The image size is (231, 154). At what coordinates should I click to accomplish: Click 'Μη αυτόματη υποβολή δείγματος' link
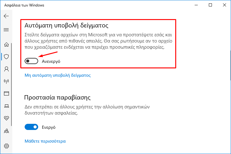pos(58,75)
